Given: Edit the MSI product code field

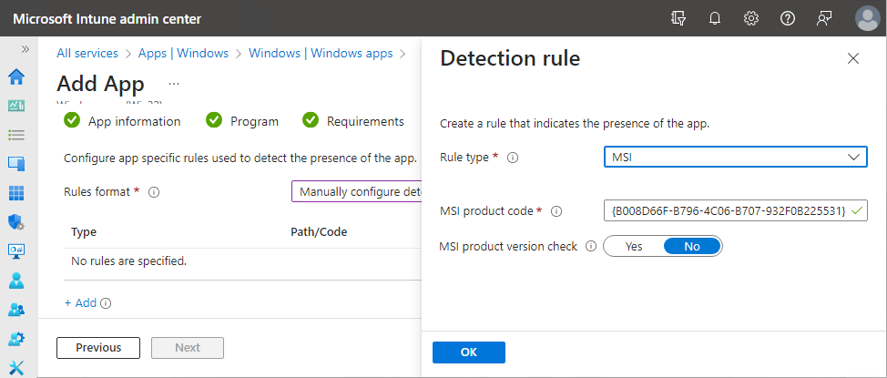Looking at the screenshot, I should [x=736, y=210].
